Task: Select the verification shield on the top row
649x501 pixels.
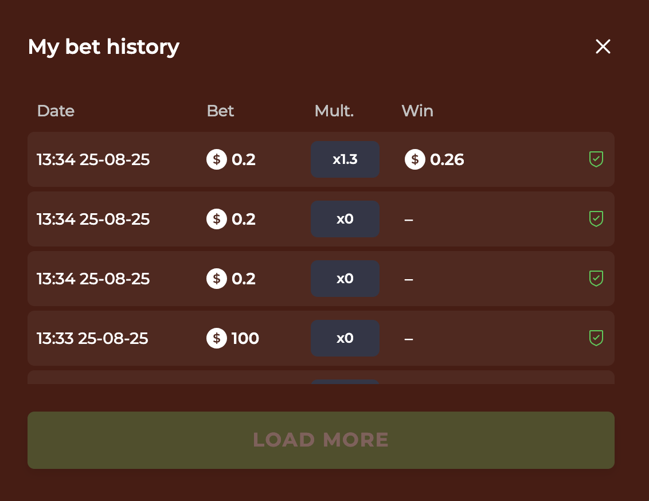Action: 596,159
